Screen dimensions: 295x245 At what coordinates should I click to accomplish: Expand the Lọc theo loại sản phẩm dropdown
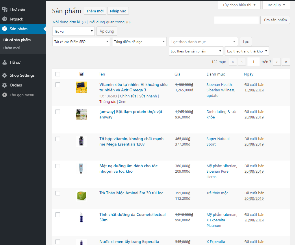(x=196, y=51)
